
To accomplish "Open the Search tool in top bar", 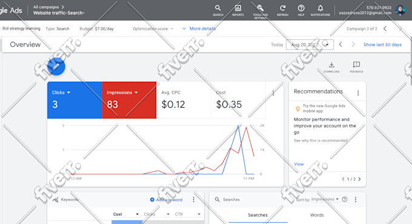I will [218, 10].
